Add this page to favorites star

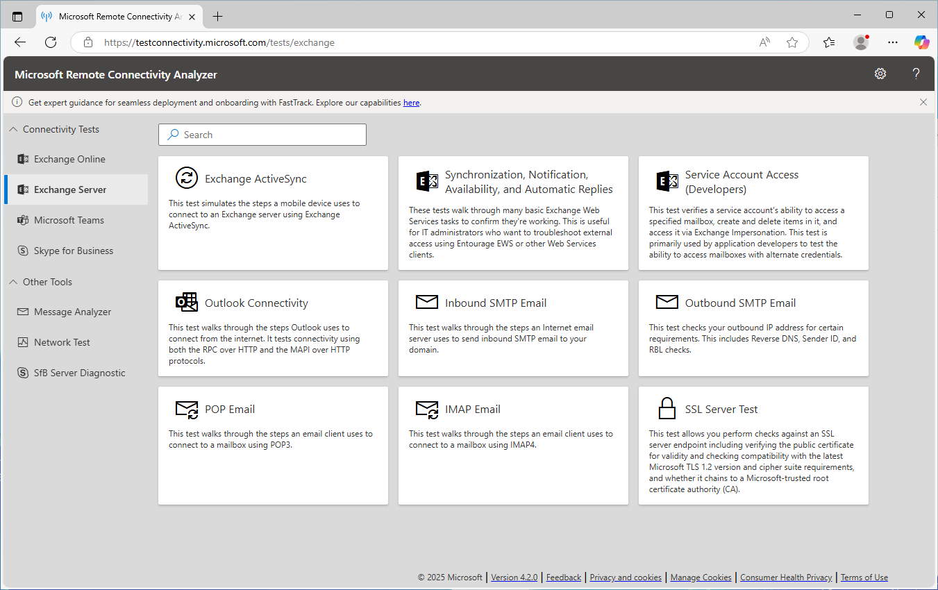792,42
